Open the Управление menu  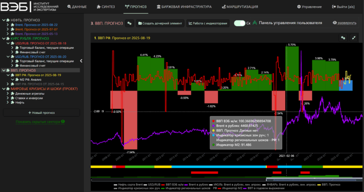(309, 7)
